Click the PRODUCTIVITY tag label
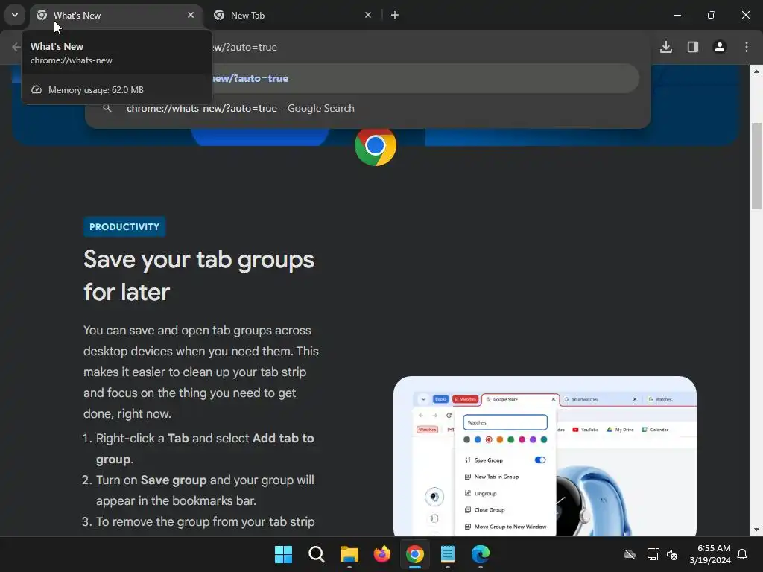This screenshot has height=572, width=763. point(124,226)
